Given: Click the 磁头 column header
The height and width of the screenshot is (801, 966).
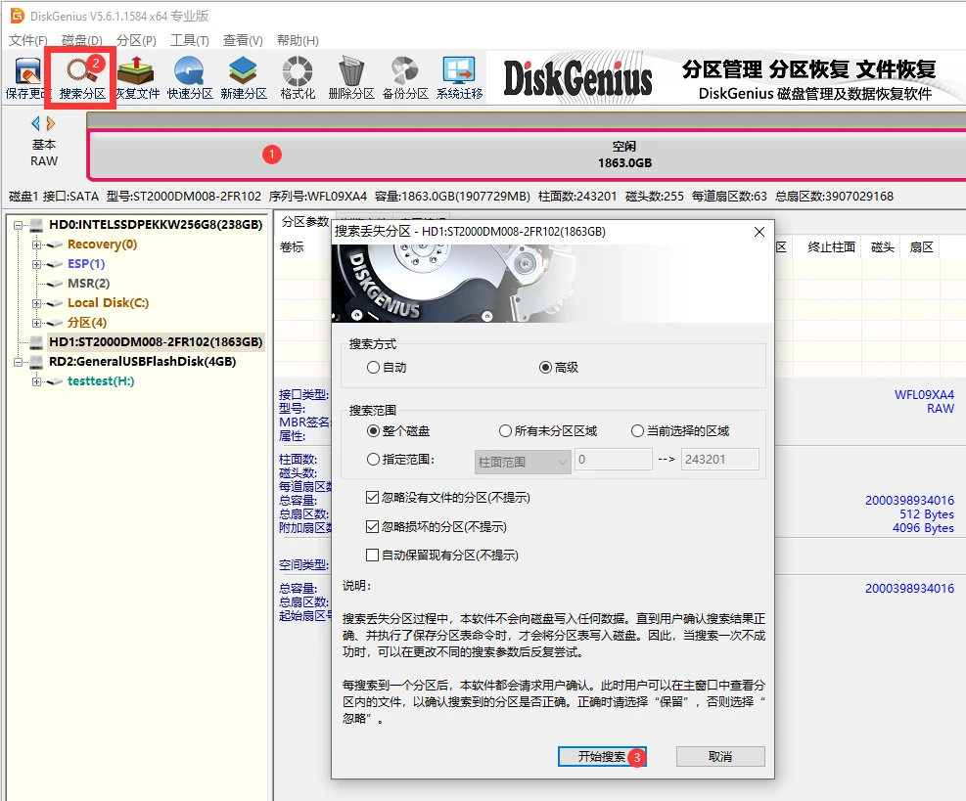Looking at the screenshot, I should (x=882, y=246).
